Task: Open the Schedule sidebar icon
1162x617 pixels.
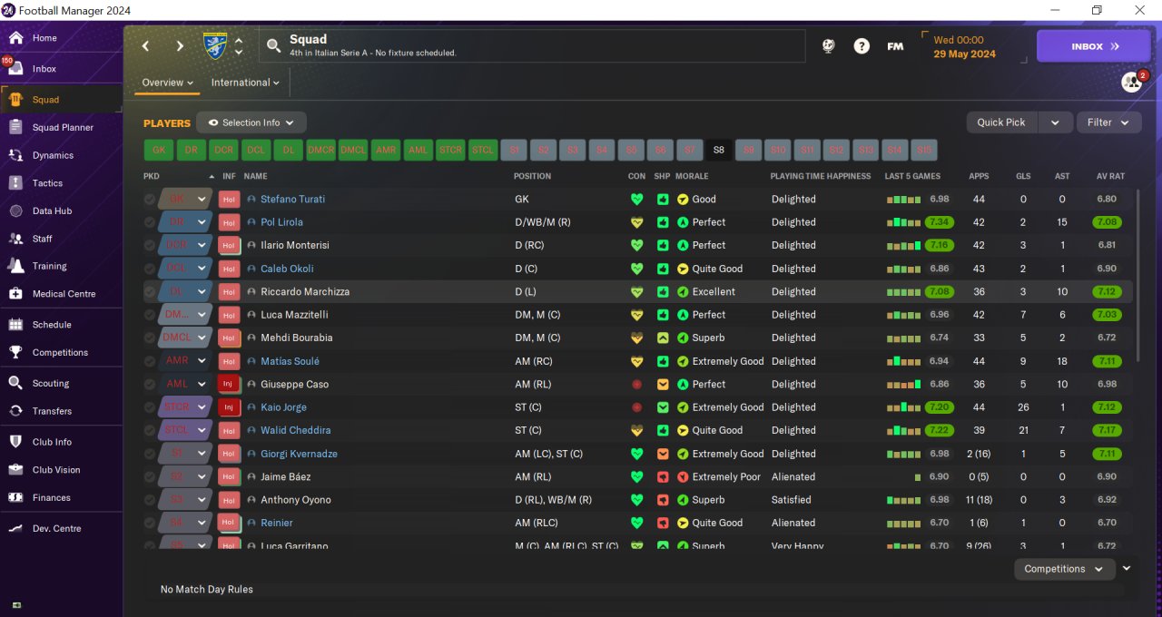Action: 15,325
